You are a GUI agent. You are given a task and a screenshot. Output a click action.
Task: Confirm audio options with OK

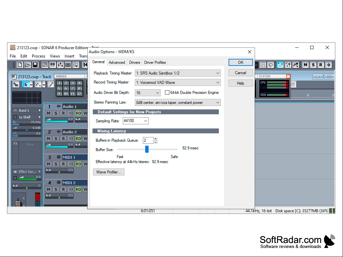click(241, 62)
